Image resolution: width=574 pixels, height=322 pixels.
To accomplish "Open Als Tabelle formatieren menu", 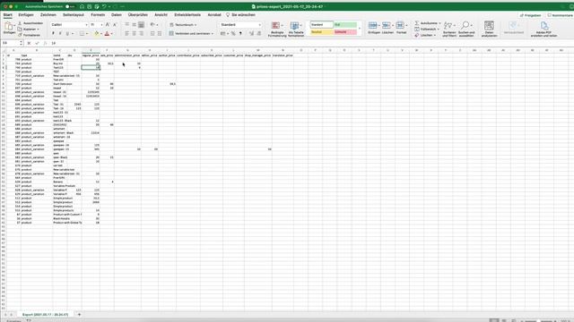I will coord(296,30).
